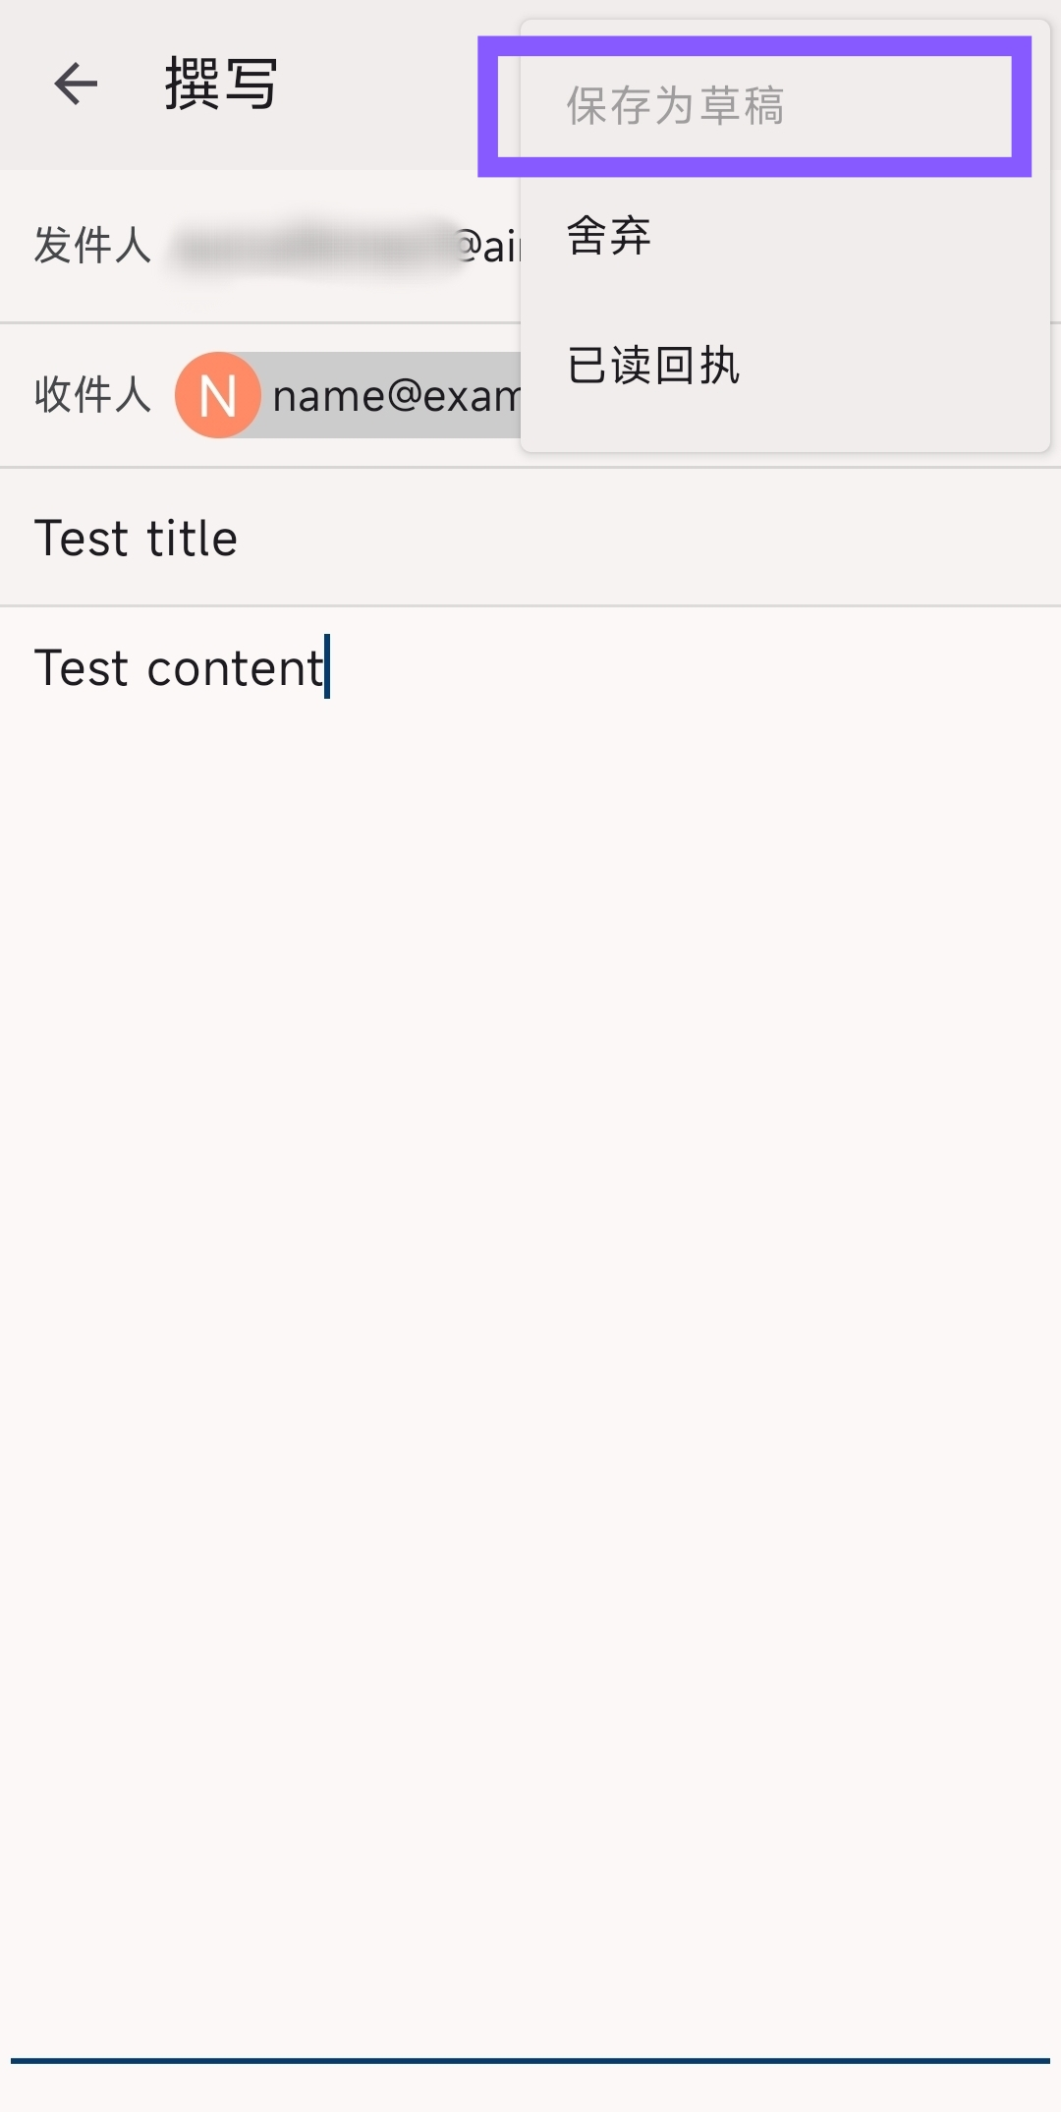Toggle the 已读回执 read receipt option
Image resolution: width=1061 pixels, height=2112 pixels.
coord(653,366)
